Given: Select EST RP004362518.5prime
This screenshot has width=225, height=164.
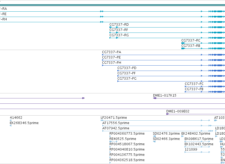Looking at the screenshot, I should click(127, 160).
